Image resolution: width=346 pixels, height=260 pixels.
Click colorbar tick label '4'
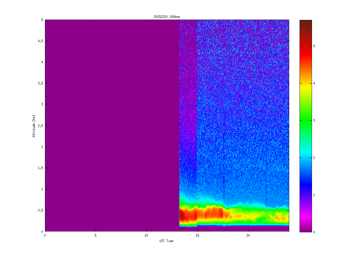(314, 83)
